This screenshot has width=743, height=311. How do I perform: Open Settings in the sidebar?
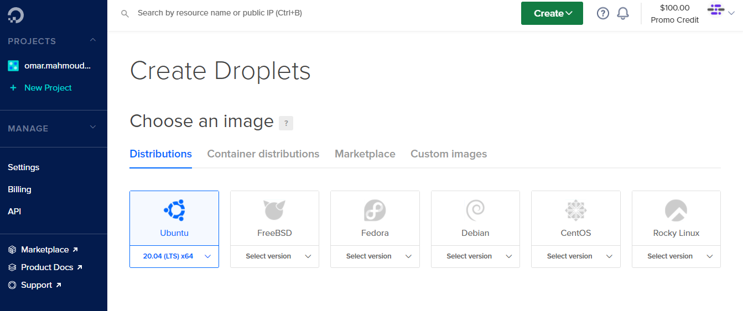24,167
